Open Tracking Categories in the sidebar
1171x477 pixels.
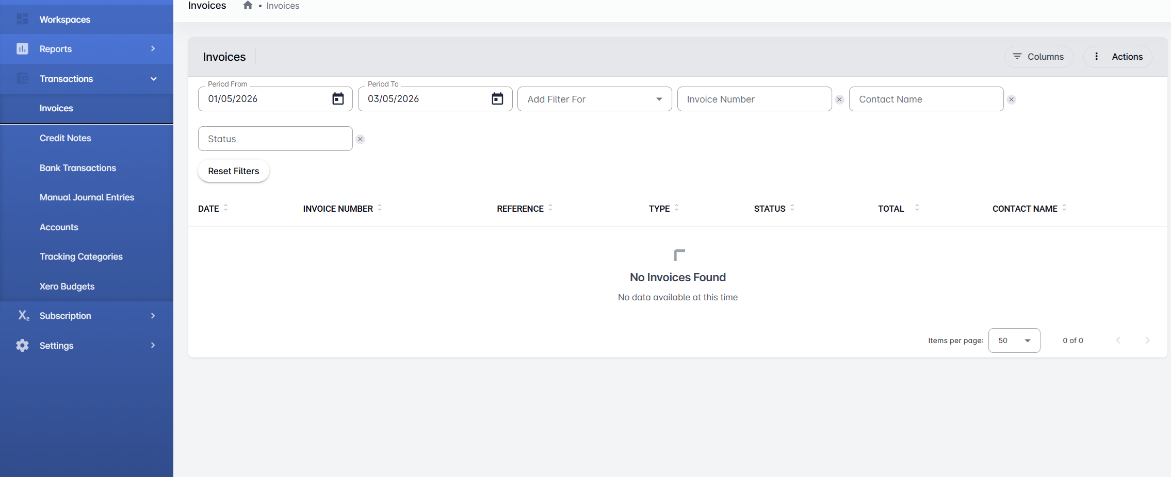[87, 257]
